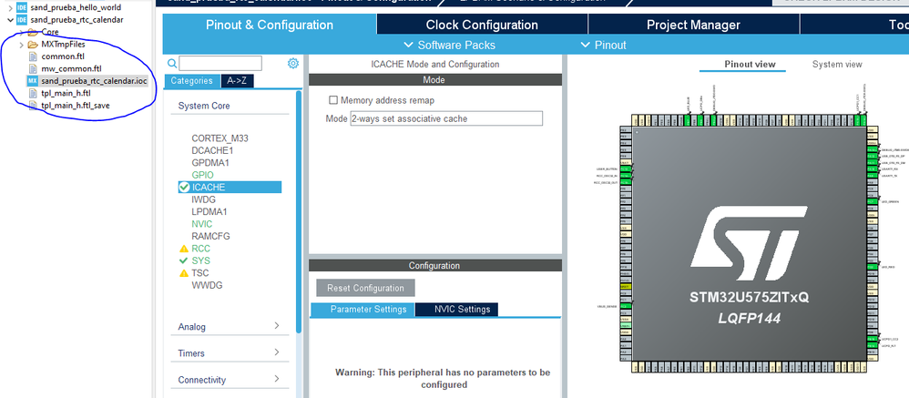Open the ICACHE Mode dropdown
The width and height of the screenshot is (909, 398).
tap(446, 118)
